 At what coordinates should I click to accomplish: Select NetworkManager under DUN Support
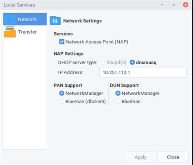(118, 94)
